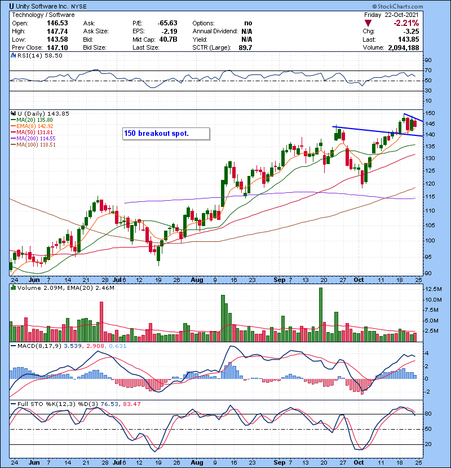Screen dimensions: 451x468
Task: Click the P/E value -65.63
Action: [167, 23]
